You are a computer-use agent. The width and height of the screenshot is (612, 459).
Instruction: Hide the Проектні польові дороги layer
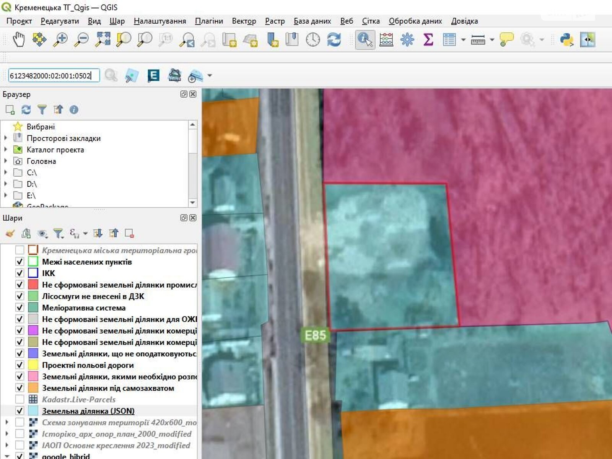(20, 365)
